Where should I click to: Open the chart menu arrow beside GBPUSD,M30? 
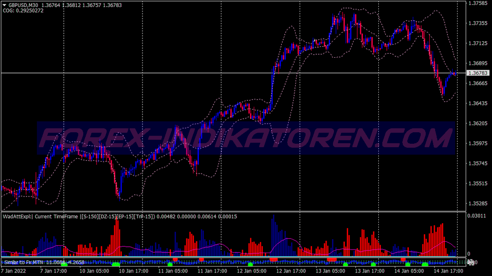[4, 5]
